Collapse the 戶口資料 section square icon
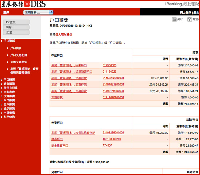This screenshot has height=175, width=200. (x=1, y=41)
